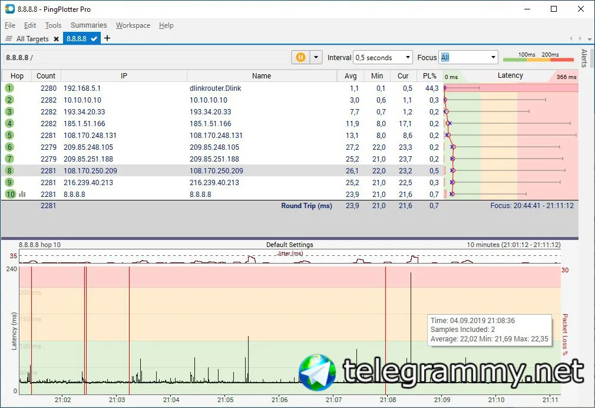Add a new target tab with plus
The width and height of the screenshot is (595, 408).
pos(107,38)
